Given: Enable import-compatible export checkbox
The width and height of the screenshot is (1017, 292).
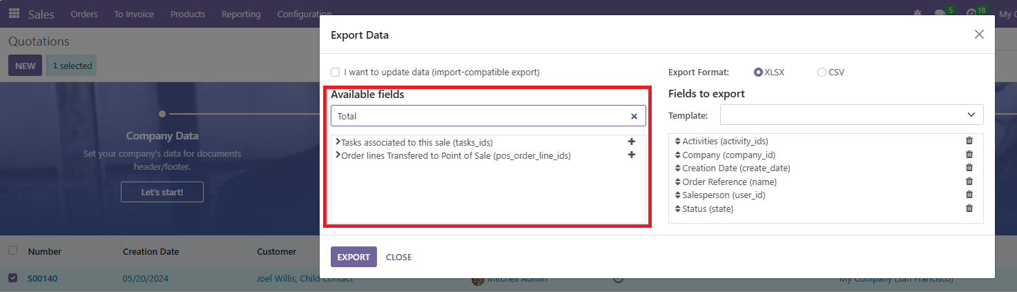Looking at the screenshot, I should pos(336,72).
